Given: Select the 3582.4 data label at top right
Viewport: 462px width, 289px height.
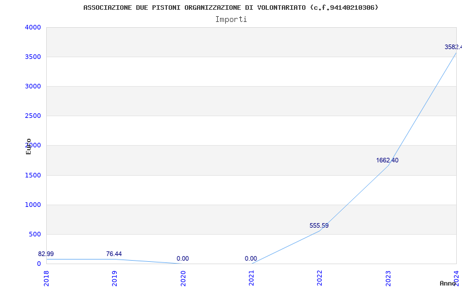Looking at the screenshot, I should point(453,47).
